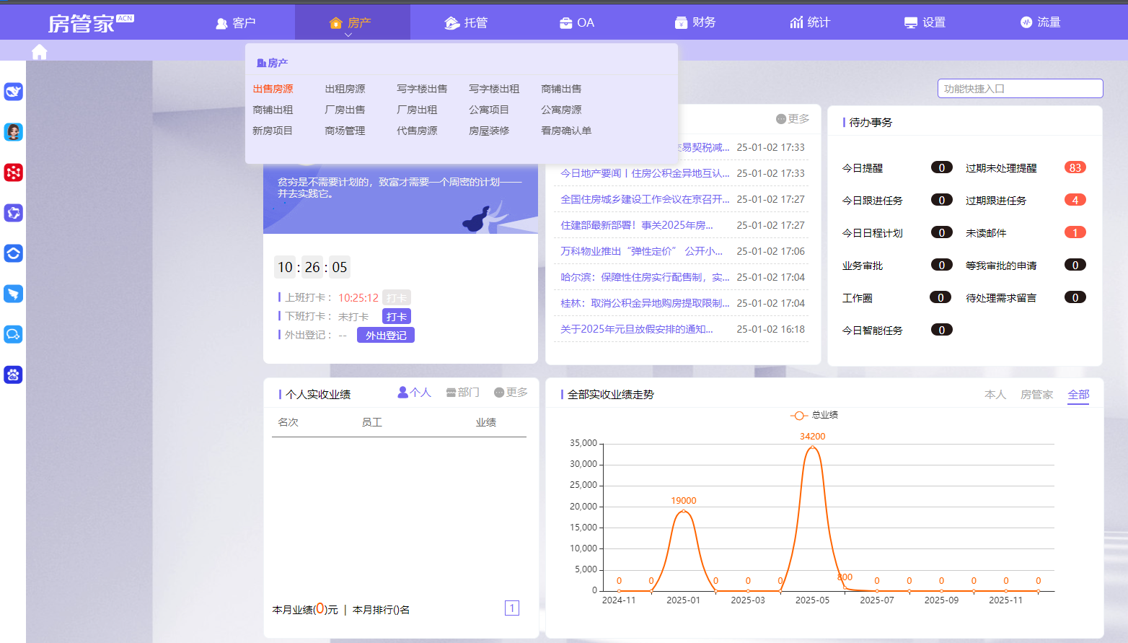Choose 公寓项目 in the dropdown
This screenshot has height=643, width=1128.
489,110
